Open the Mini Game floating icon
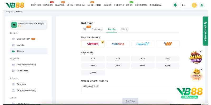 [x=196, y=57]
